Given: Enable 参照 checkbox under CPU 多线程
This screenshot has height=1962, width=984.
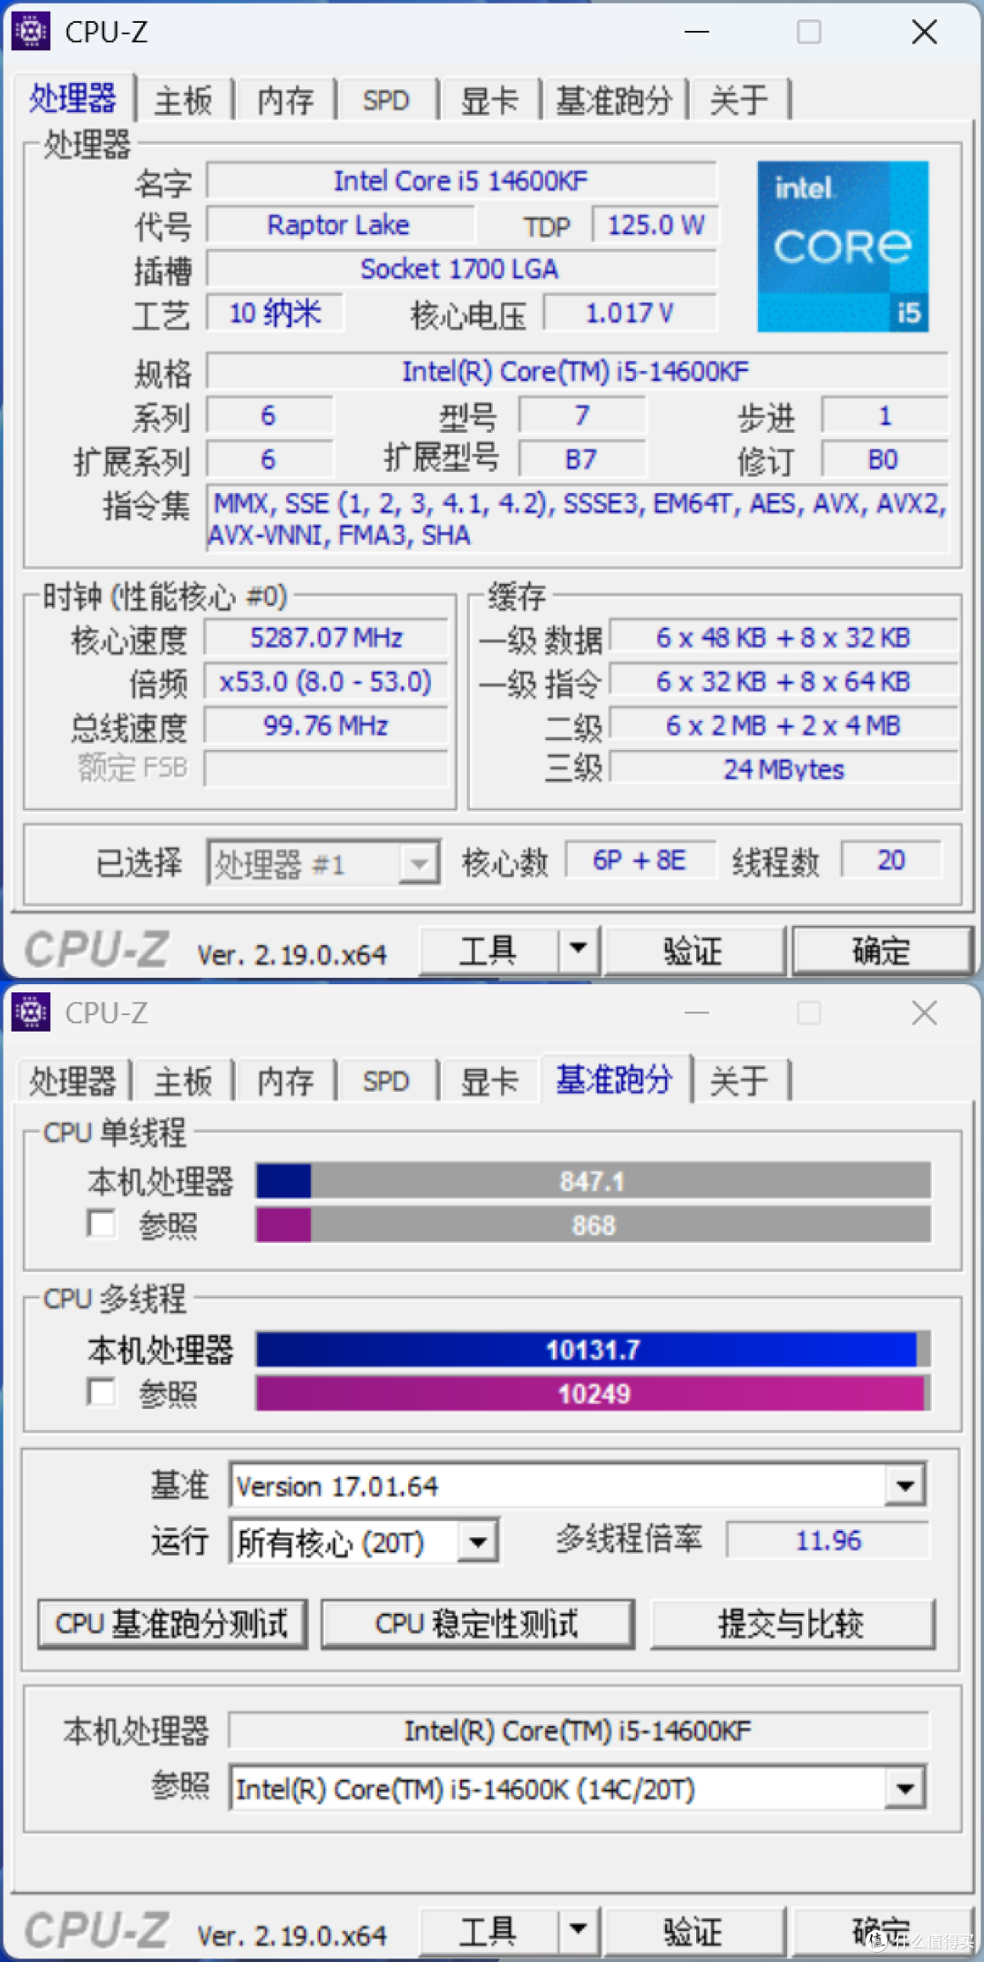Looking at the screenshot, I should pyautogui.click(x=101, y=1392).
